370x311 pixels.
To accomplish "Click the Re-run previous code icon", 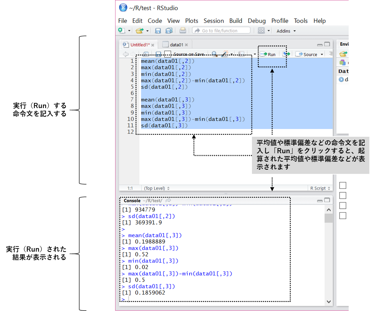I will tap(286, 54).
